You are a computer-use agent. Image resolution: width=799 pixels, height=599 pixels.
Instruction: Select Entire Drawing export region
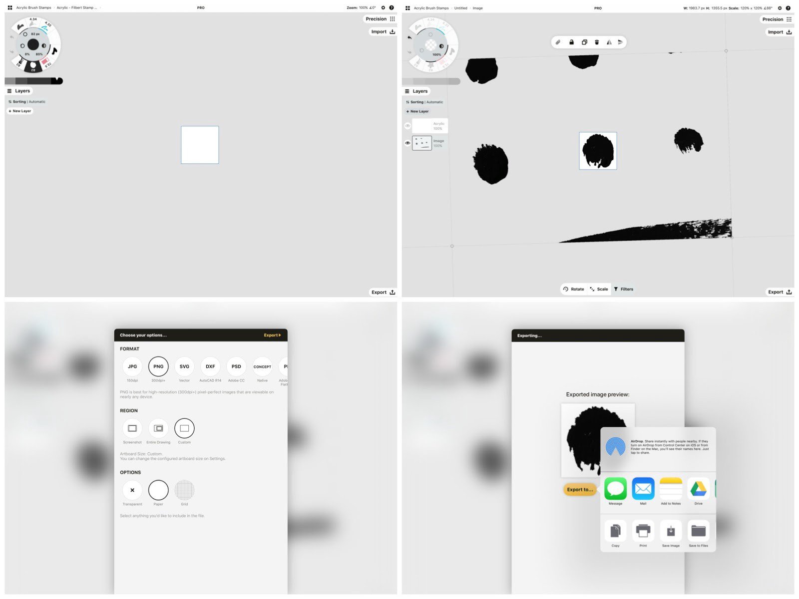click(x=158, y=428)
